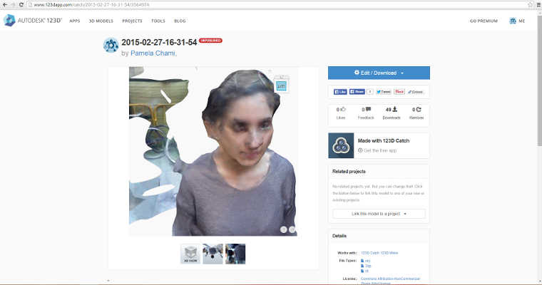Screen dimensions: 542x285
Task: Click the stl file type icon
Action: pyautogui.click(x=362, y=271)
